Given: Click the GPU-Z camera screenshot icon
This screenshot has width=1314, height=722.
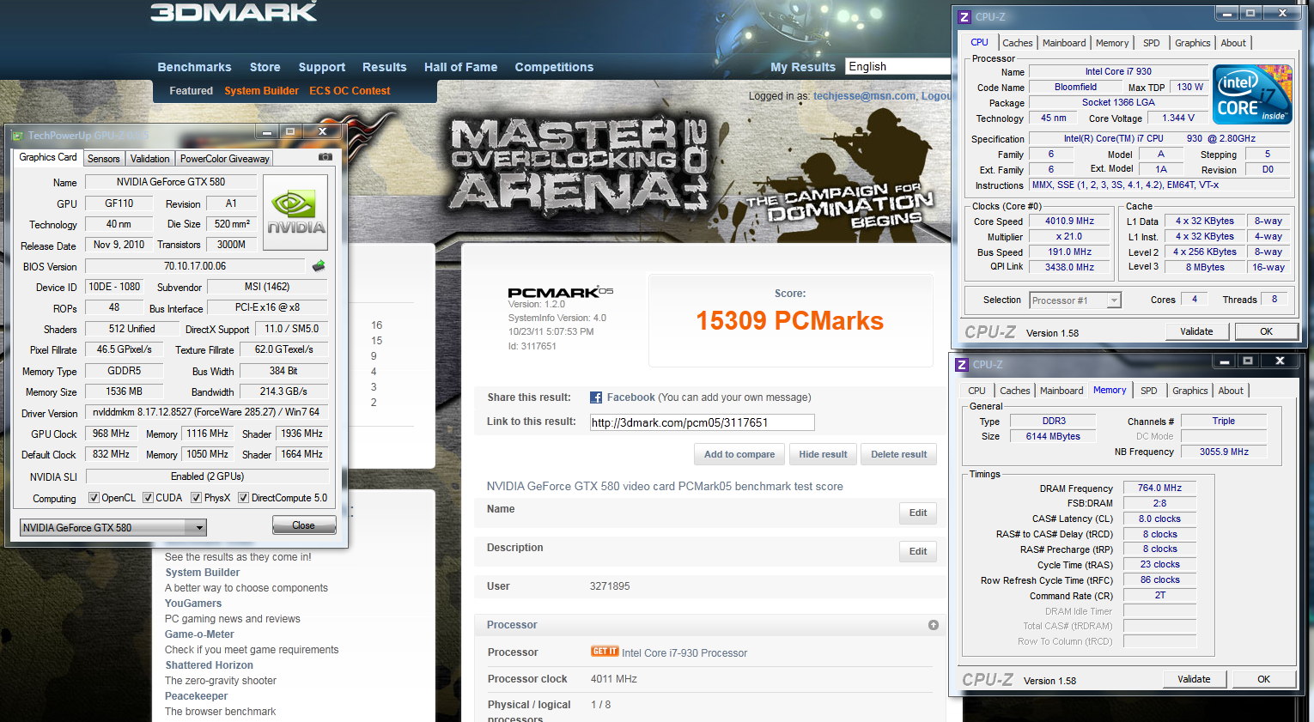Looking at the screenshot, I should 325,157.
